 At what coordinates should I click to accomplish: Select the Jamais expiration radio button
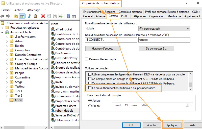90,101
